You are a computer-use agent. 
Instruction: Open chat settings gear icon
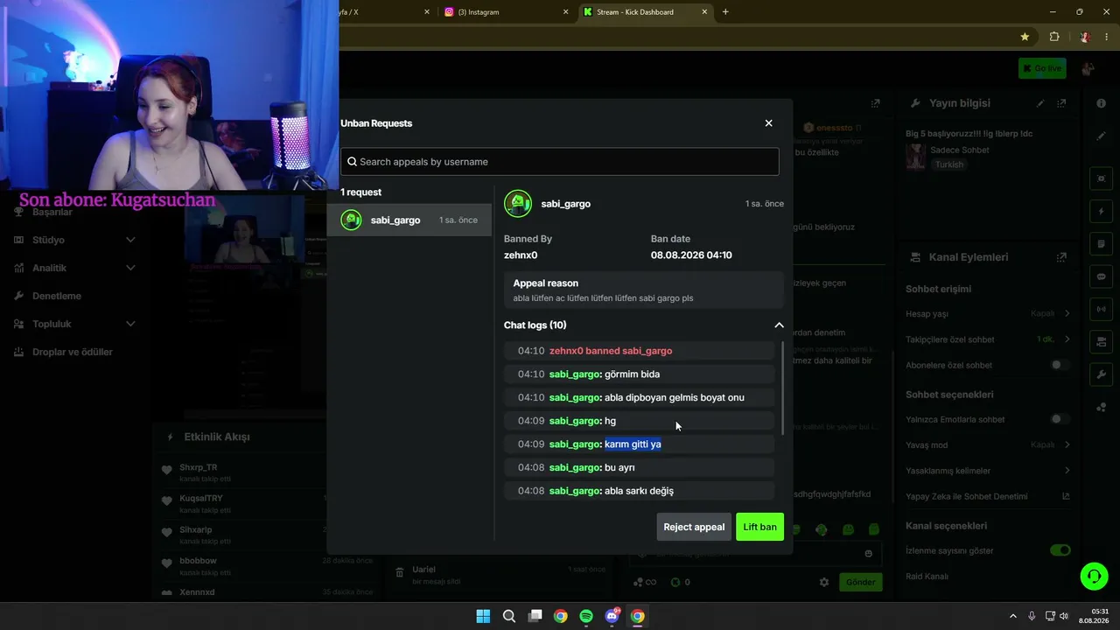(823, 582)
